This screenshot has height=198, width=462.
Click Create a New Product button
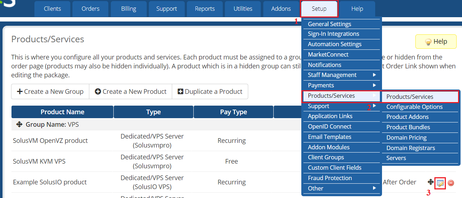coord(131,92)
